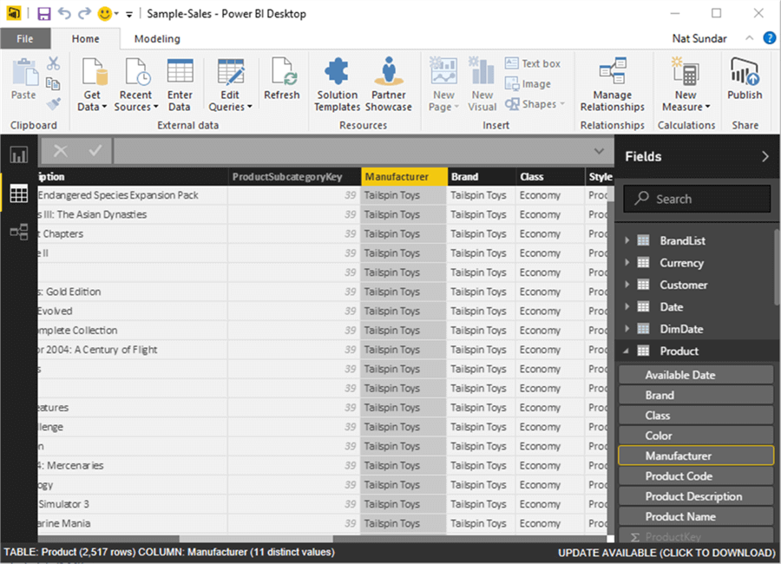Select the Product Description field

pyautogui.click(x=696, y=496)
